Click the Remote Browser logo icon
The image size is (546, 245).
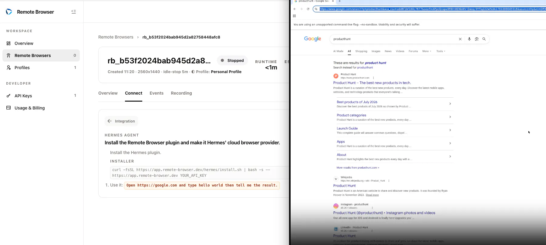9,12
